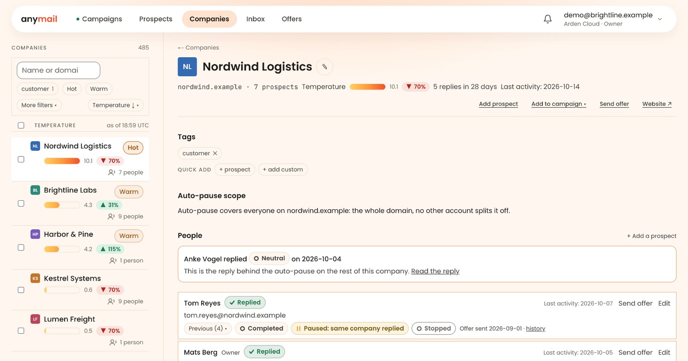Screen dimensions: 688x361
Task: Click the NL avatar in the company header
Action: point(187,67)
